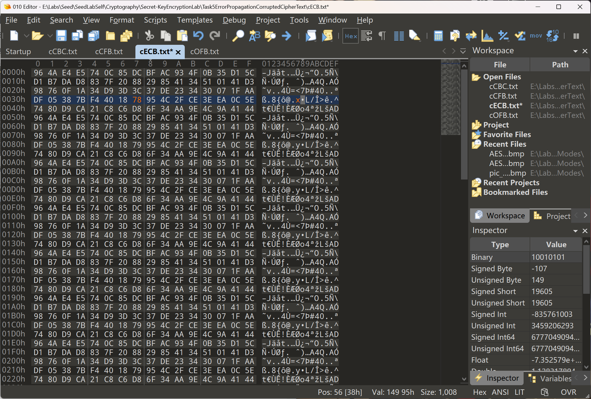
Task: Open the New file dropdown arrow
Action: (26, 36)
